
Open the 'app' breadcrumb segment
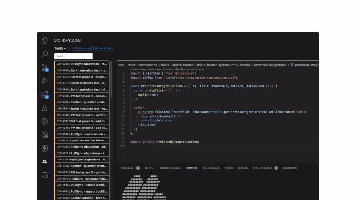click(121, 65)
